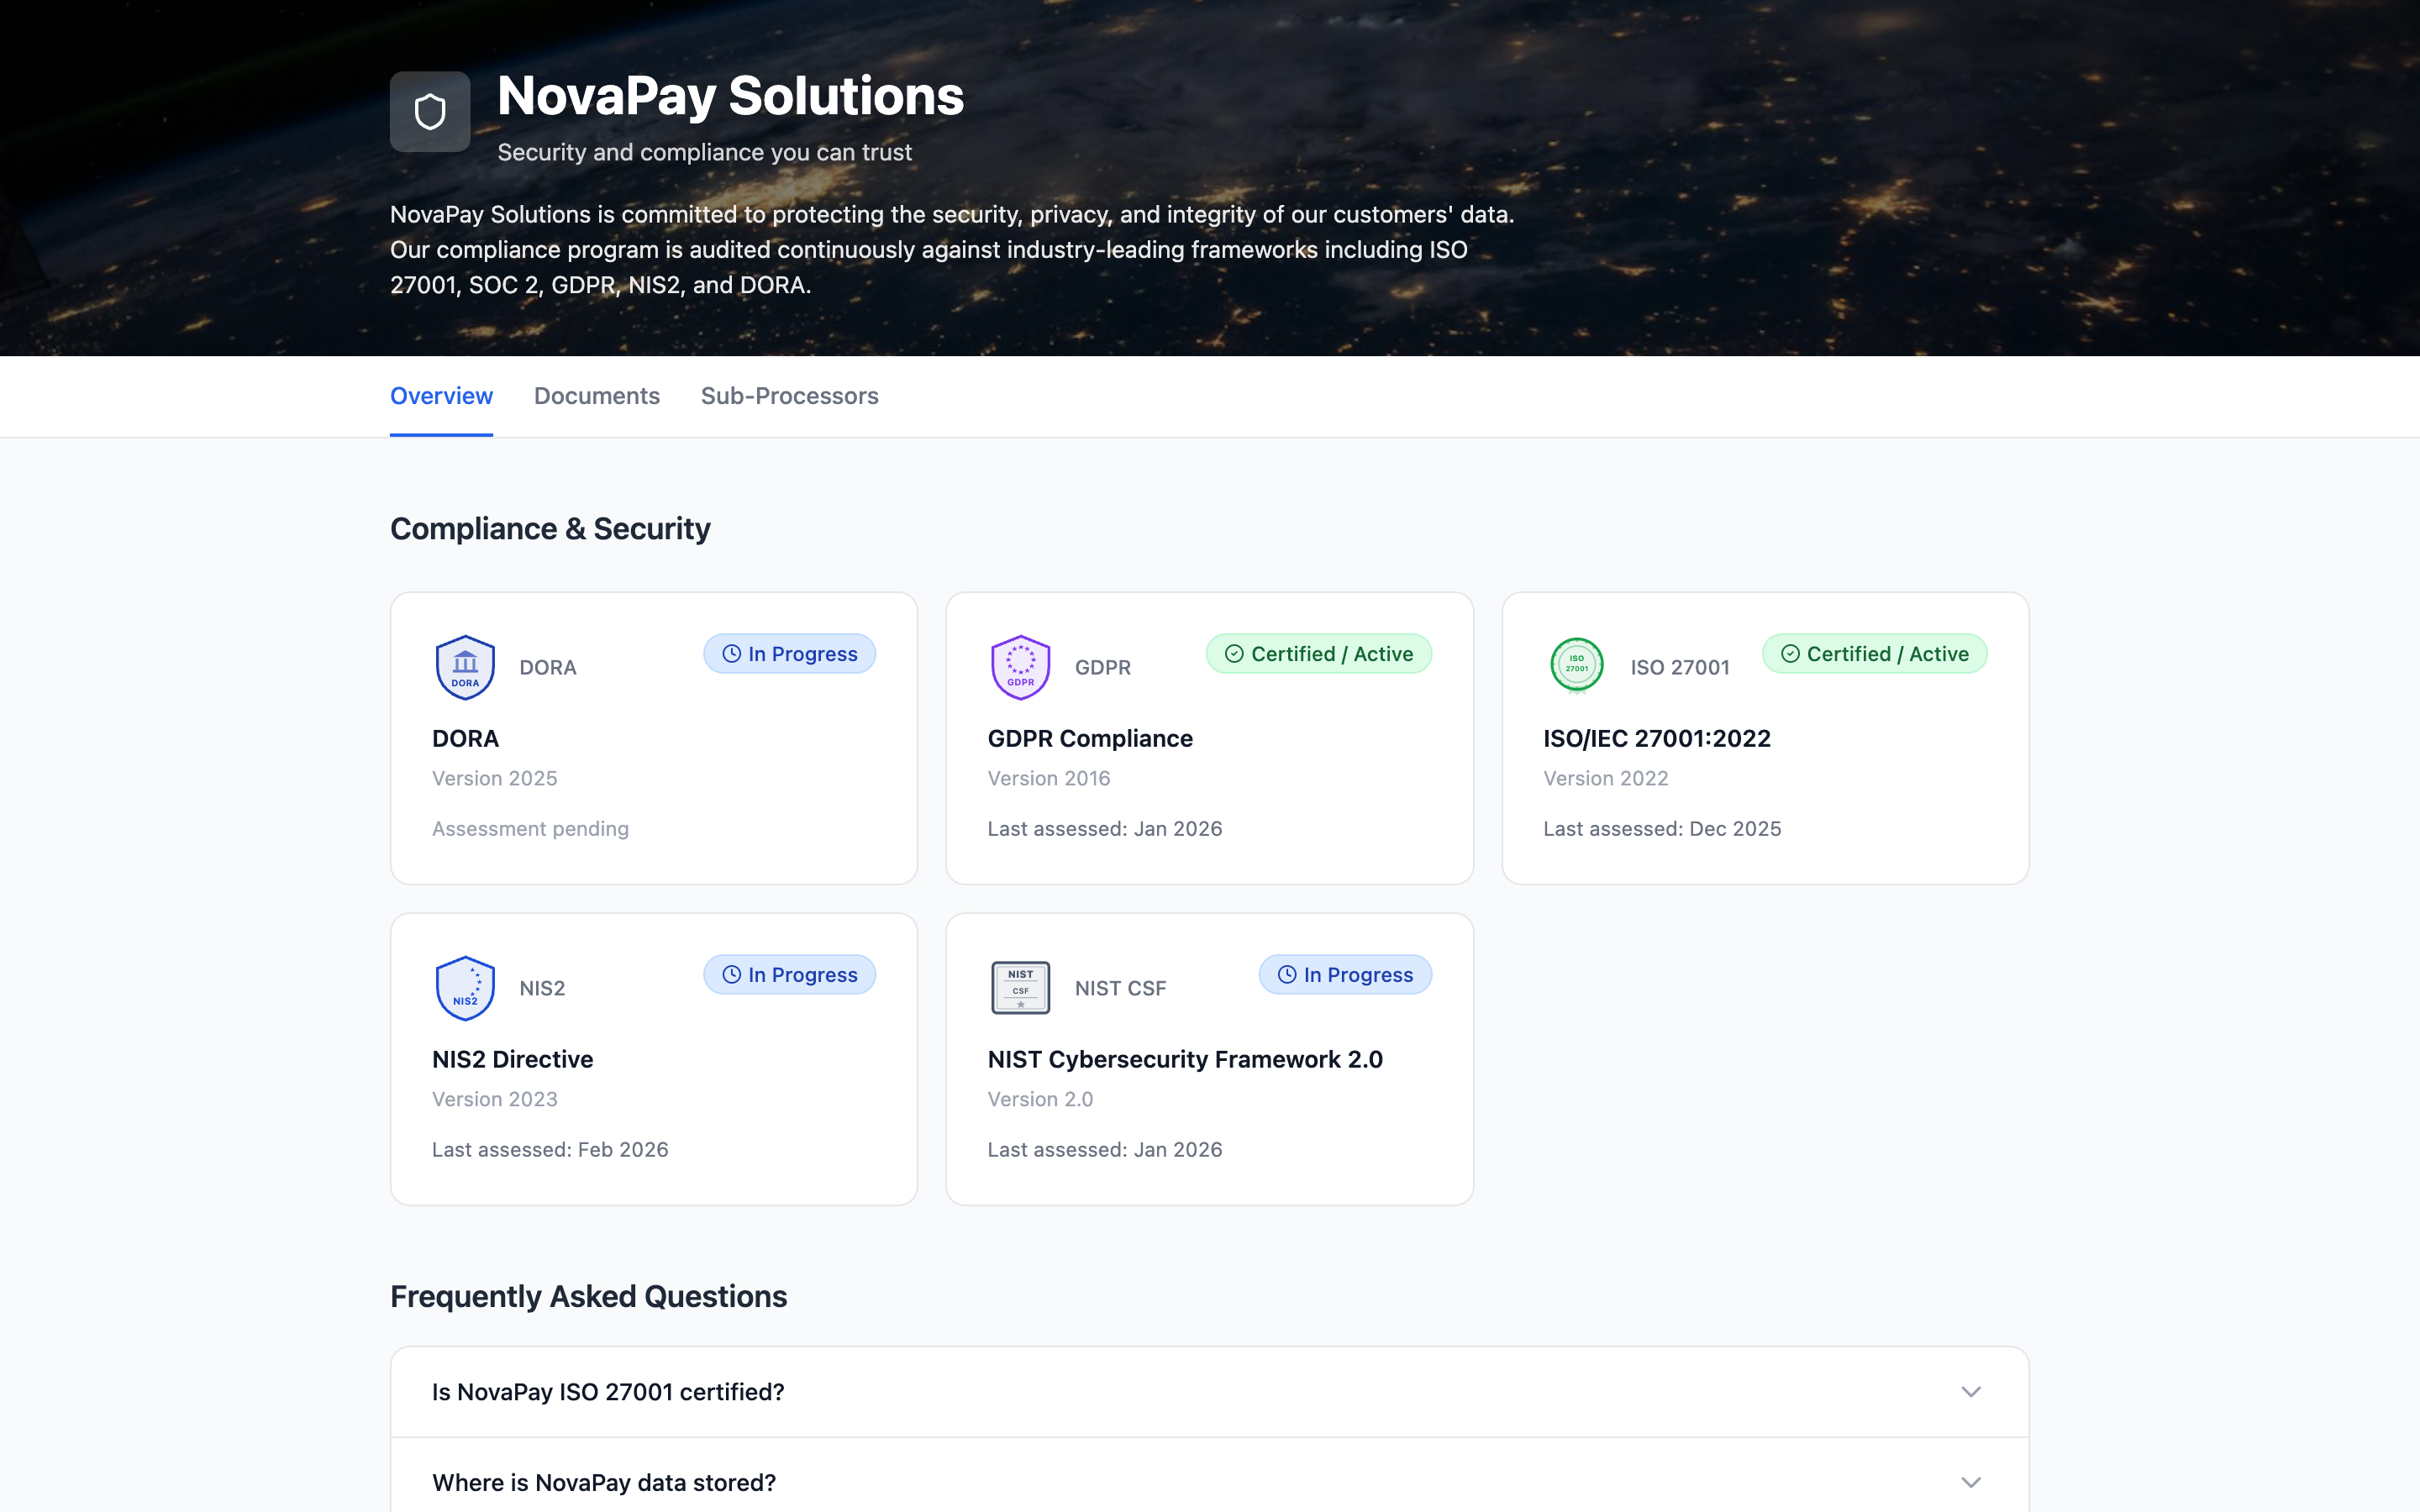The image size is (2420, 1512).
Task: Collapse the Certified / Active badge on GDPR Compliance
Action: [x=1318, y=653]
